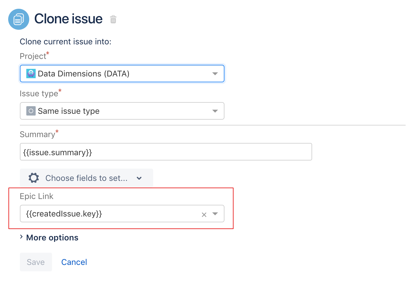Click the Cancel link
The height and width of the screenshot is (290, 415).
(74, 262)
